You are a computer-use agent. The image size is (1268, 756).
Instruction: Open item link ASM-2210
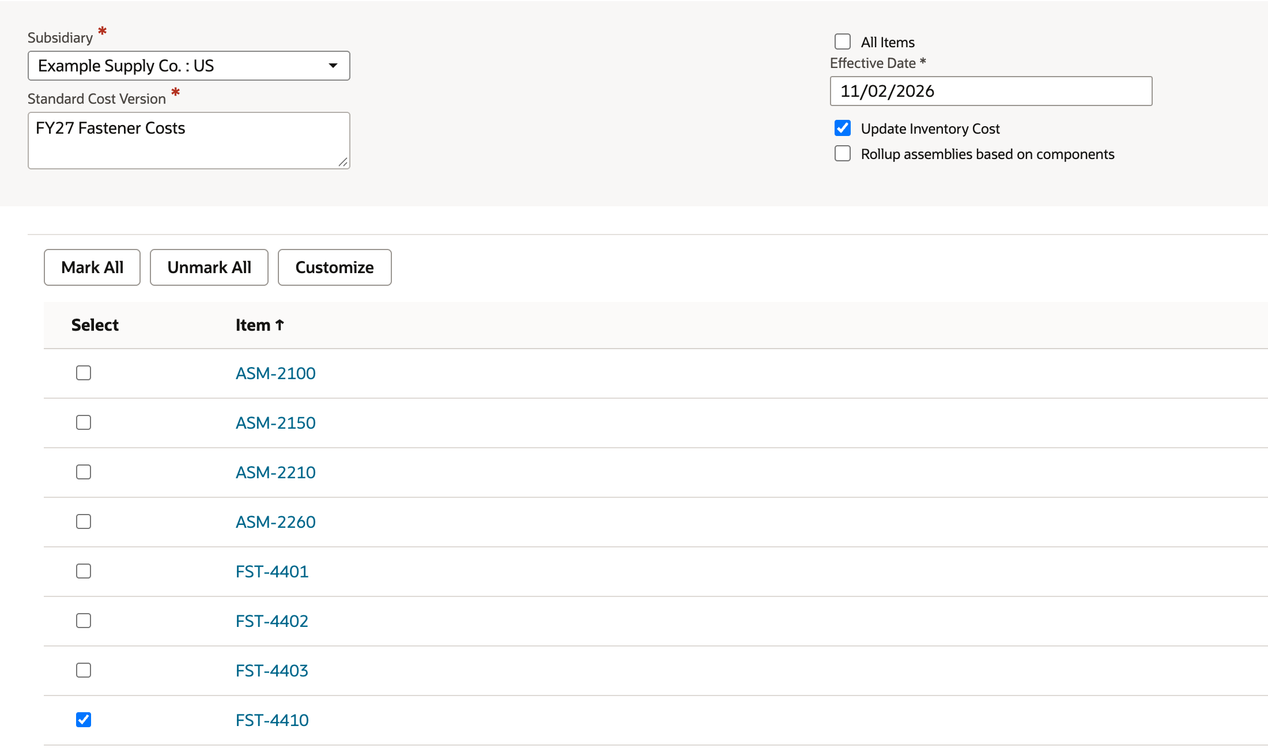point(276,472)
